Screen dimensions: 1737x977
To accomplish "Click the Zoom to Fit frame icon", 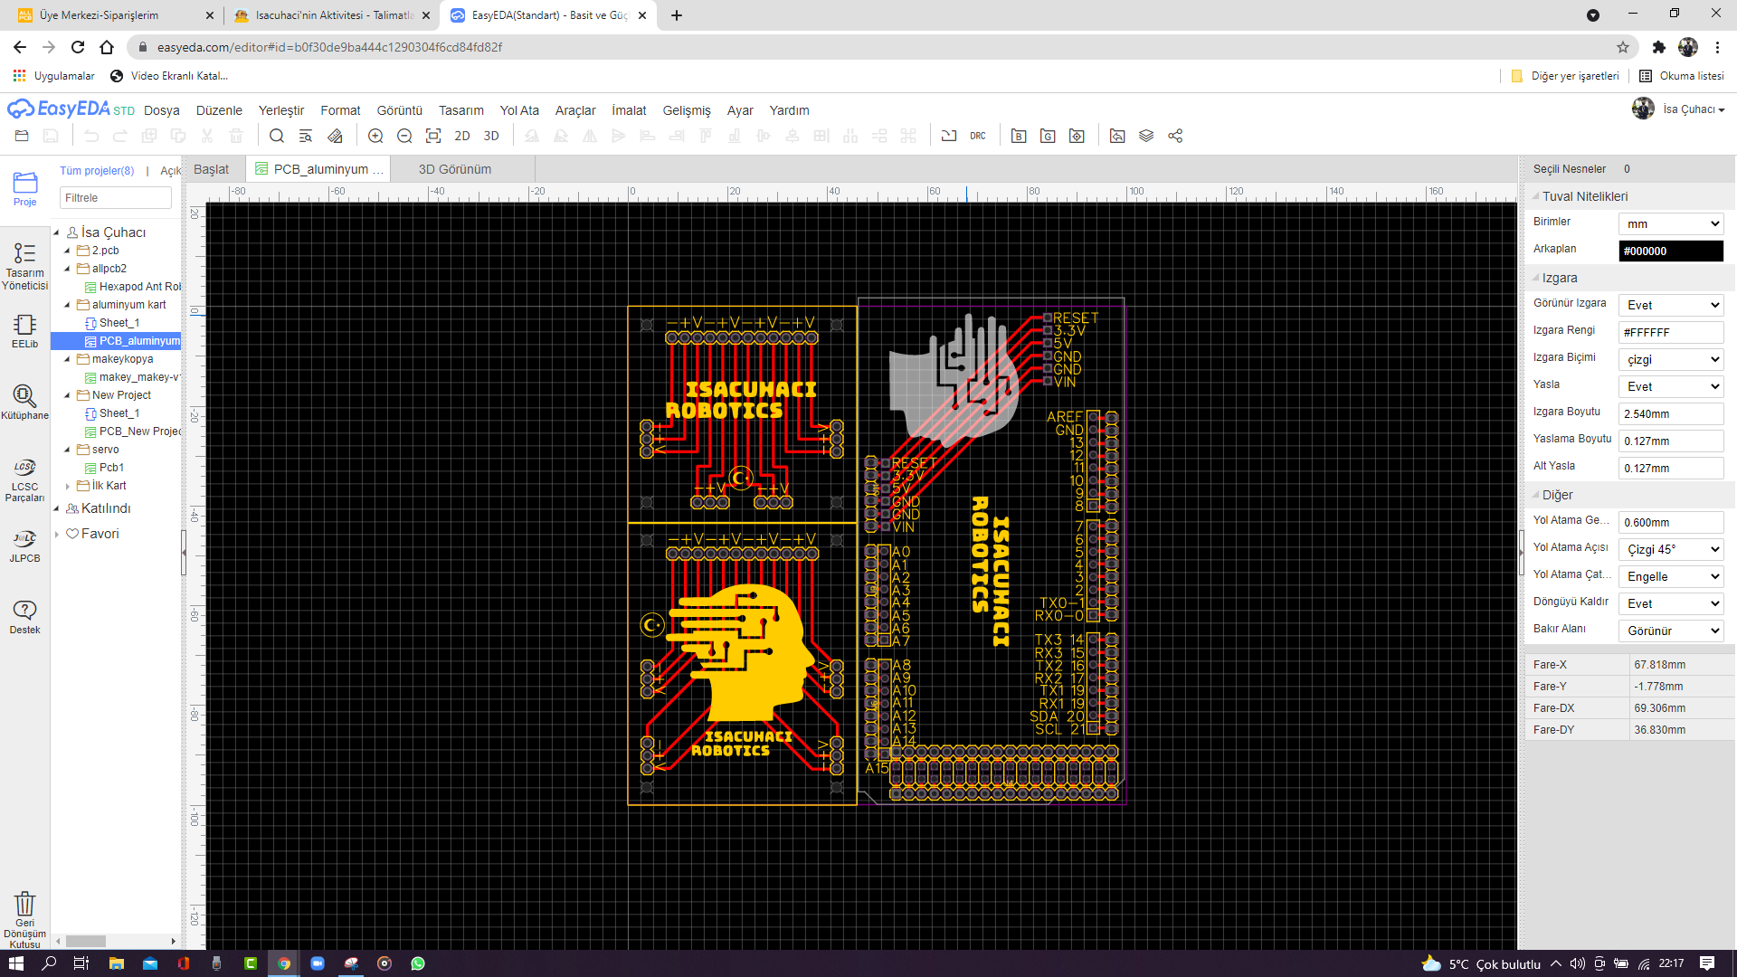I will tap(432, 136).
